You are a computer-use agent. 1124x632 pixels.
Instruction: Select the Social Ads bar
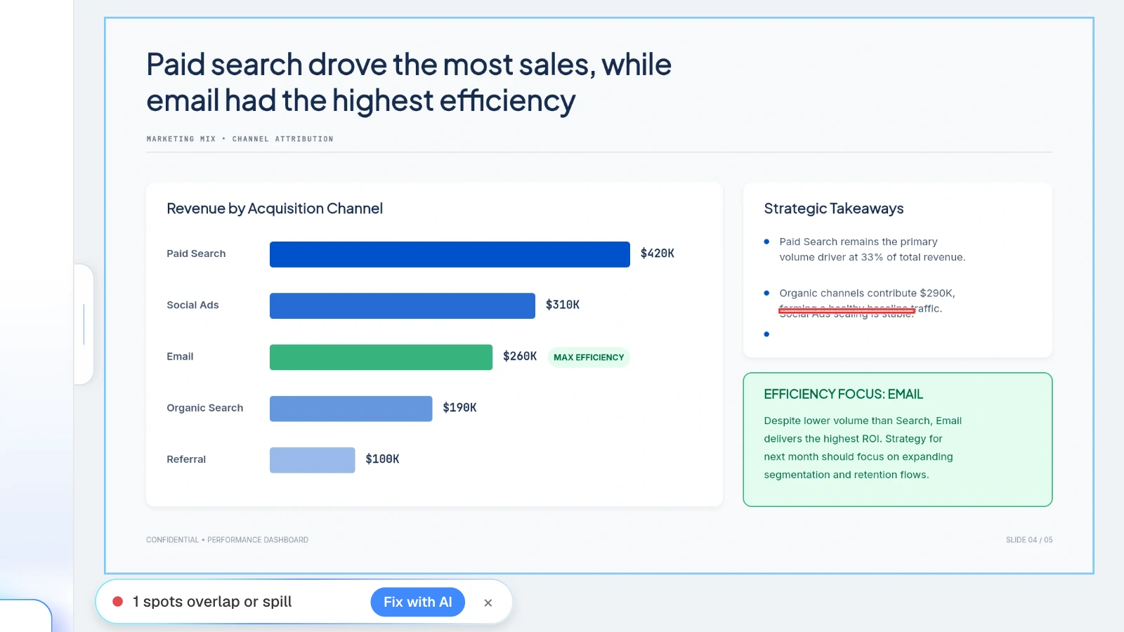[403, 305]
